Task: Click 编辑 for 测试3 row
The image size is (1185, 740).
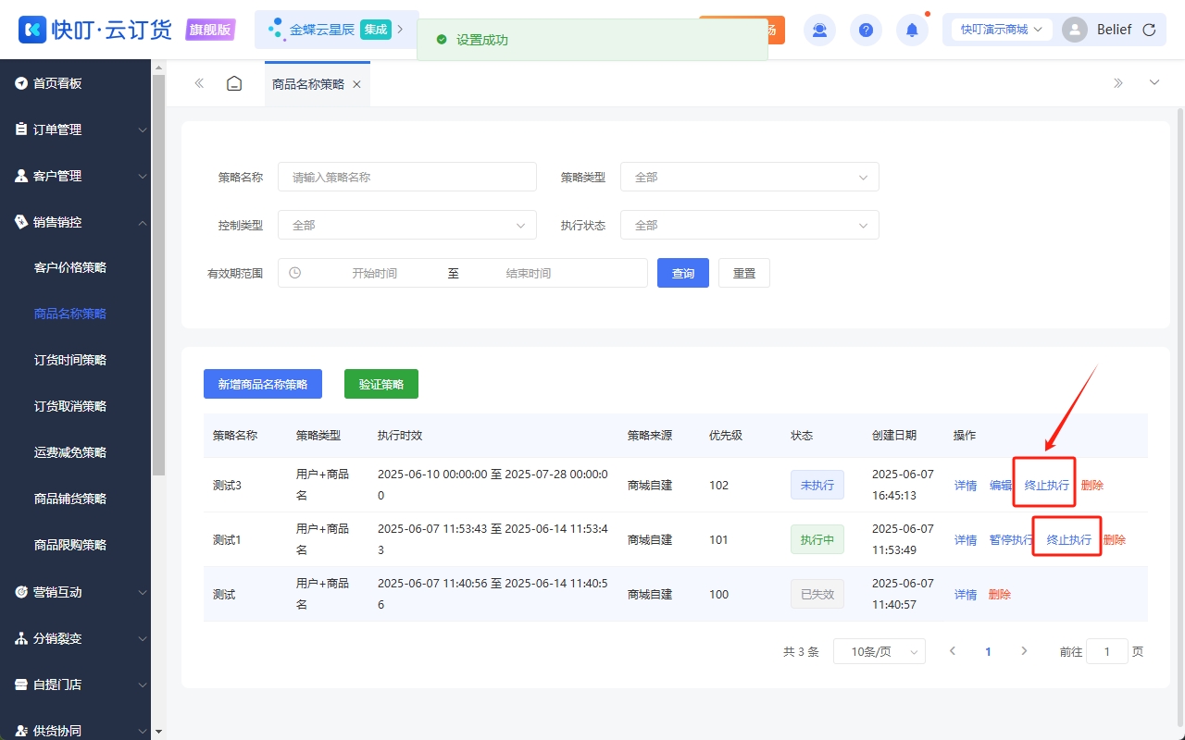Action: 1001,485
